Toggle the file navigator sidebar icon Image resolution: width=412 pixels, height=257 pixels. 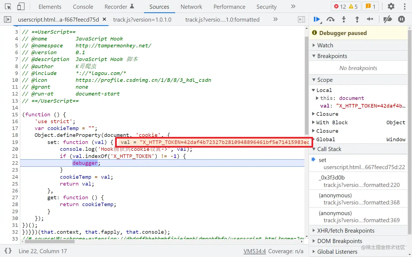(x=7, y=19)
